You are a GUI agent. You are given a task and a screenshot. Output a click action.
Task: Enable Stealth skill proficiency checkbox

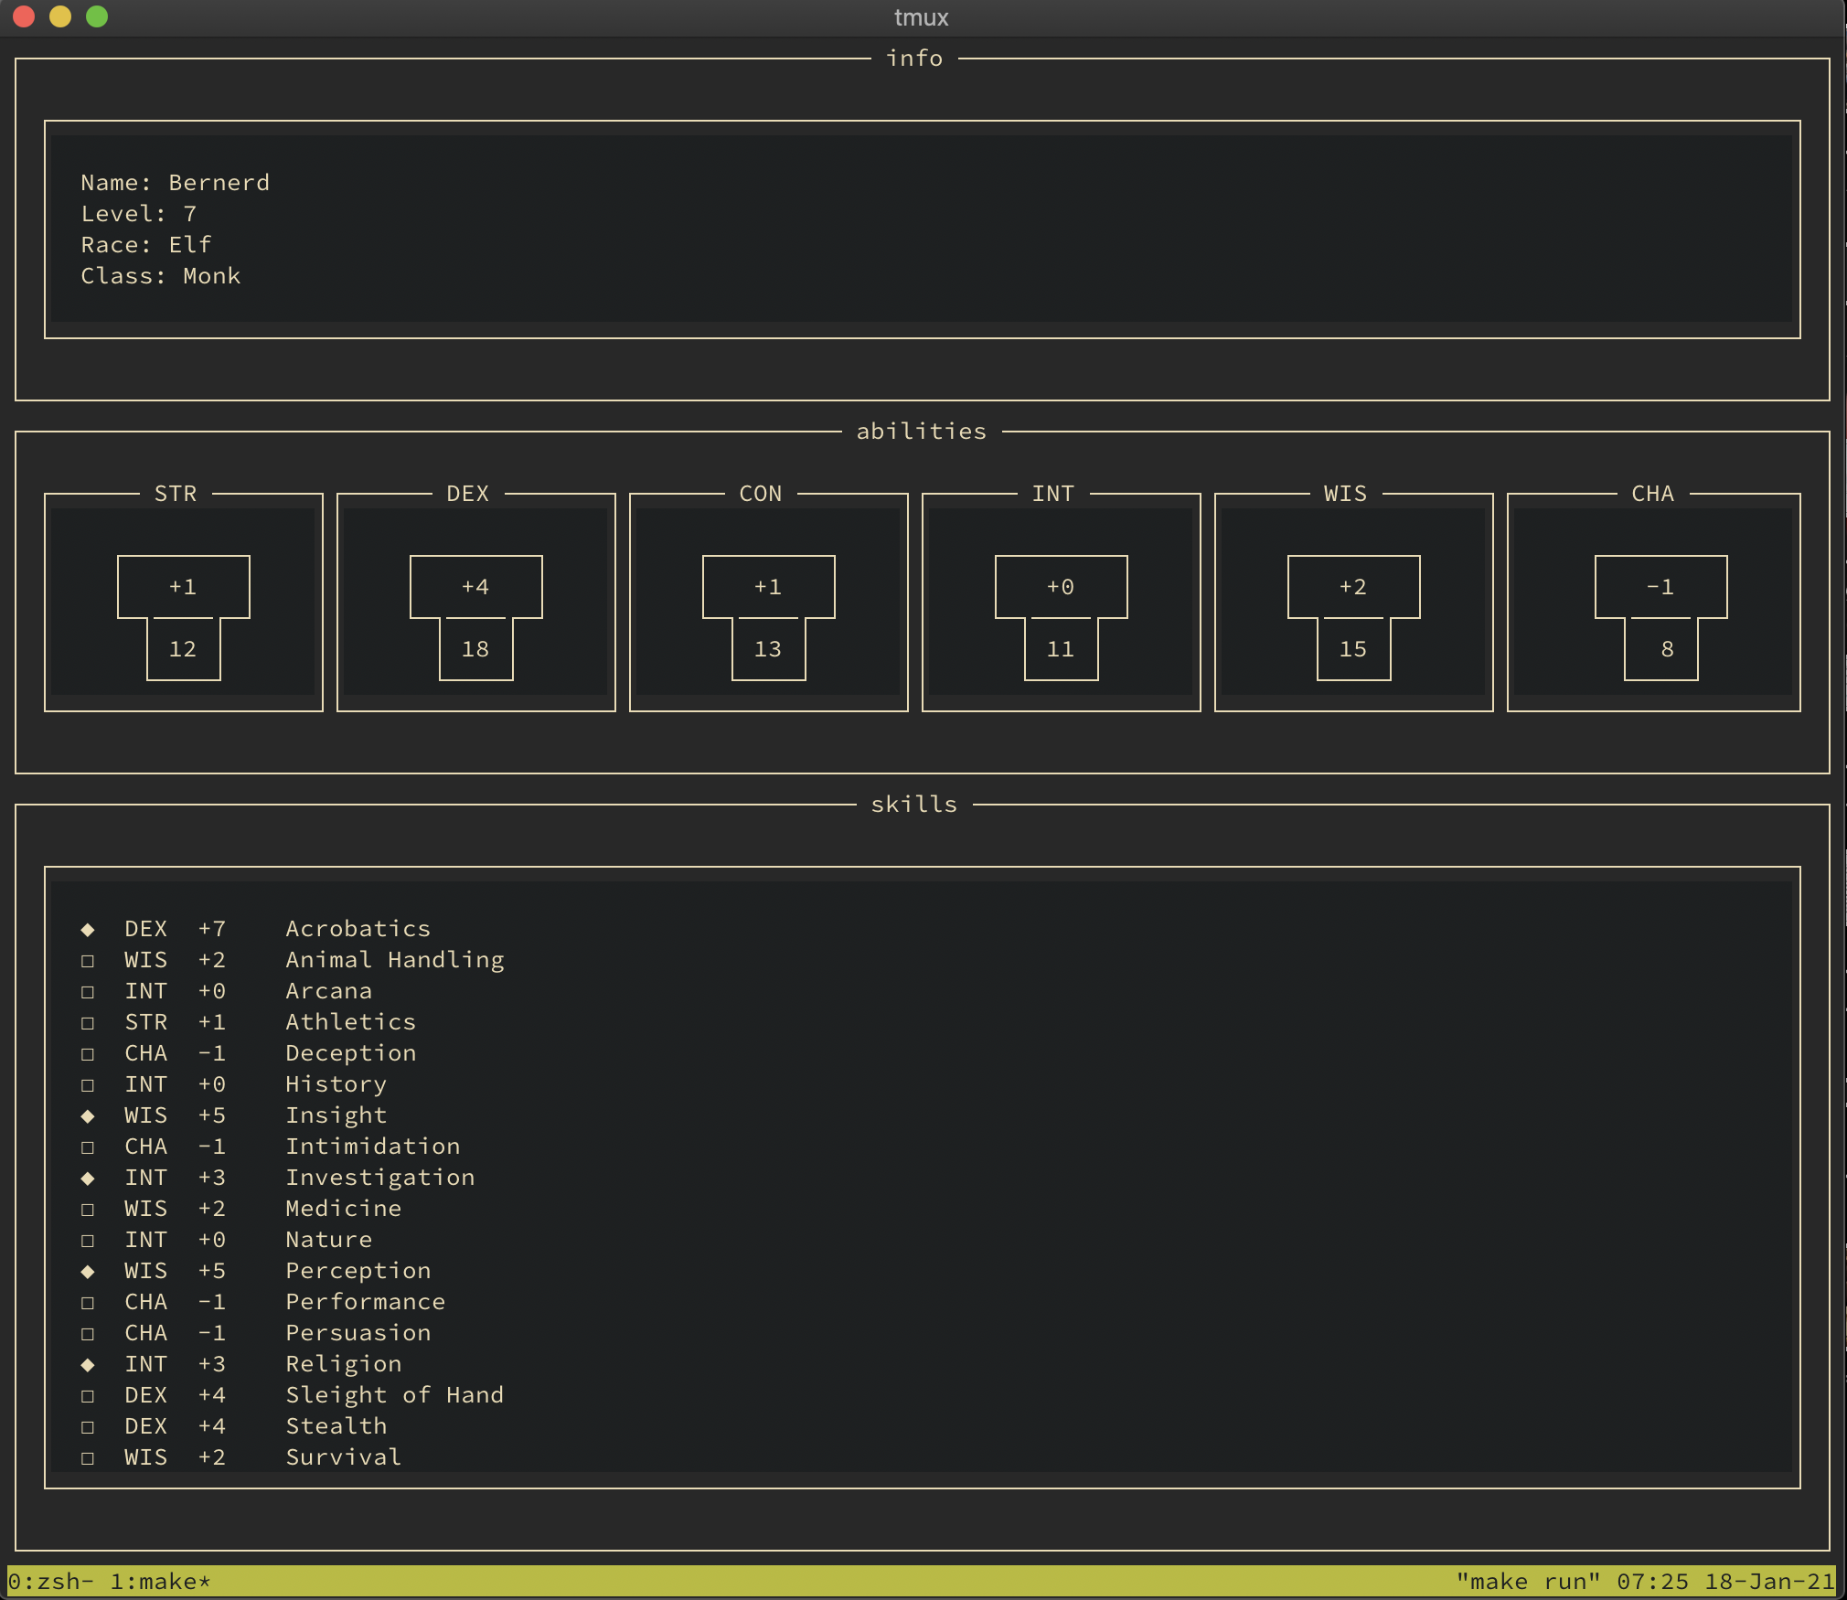click(88, 1427)
